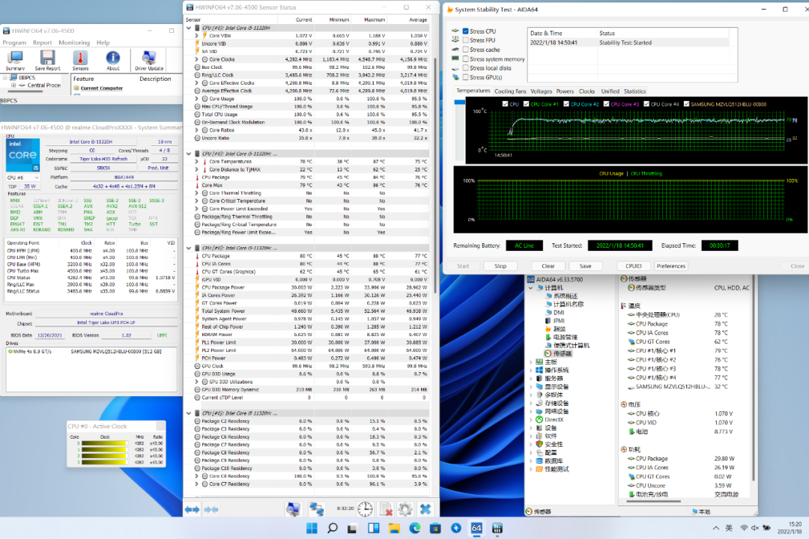Open the CPU #0 selector dropdown in System Summary
This screenshot has width=809, height=539.
[22, 177]
